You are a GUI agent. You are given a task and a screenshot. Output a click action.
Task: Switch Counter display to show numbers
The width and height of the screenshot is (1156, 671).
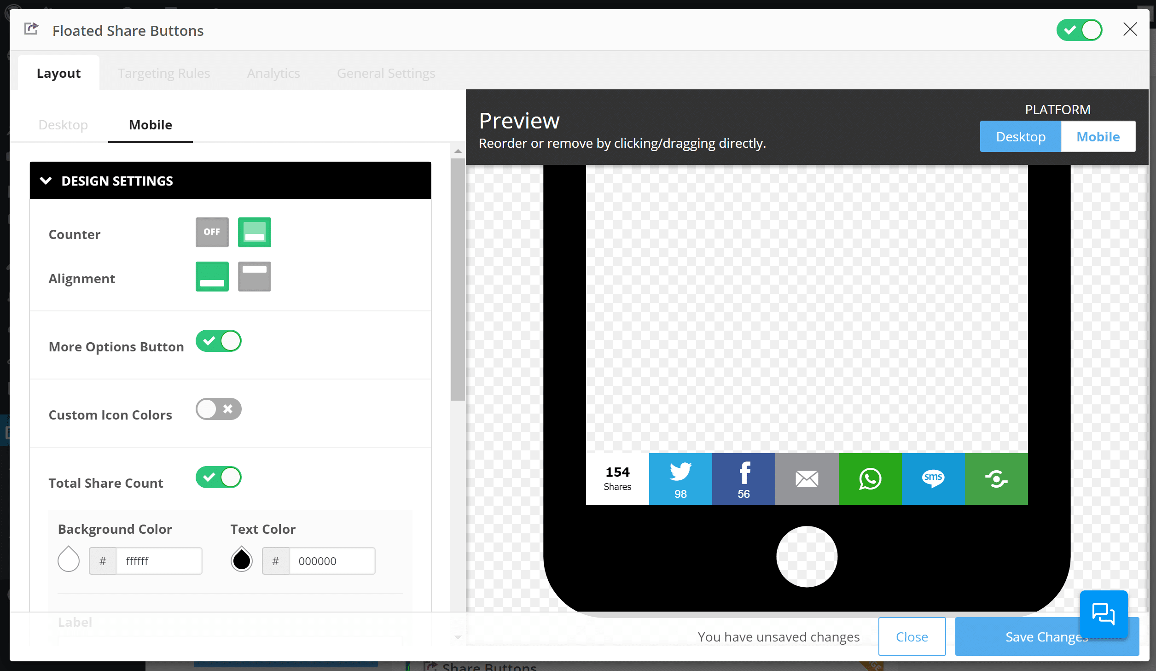point(254,232)
